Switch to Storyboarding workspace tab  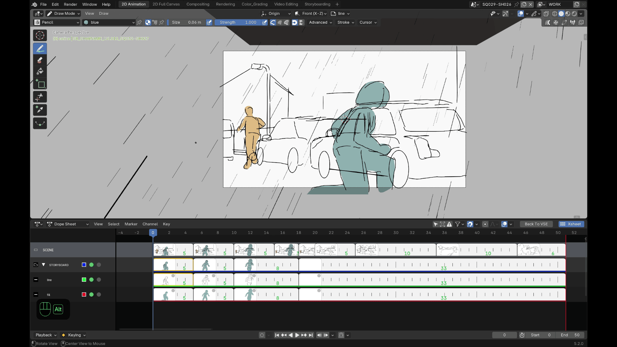[x=317, y=4]
